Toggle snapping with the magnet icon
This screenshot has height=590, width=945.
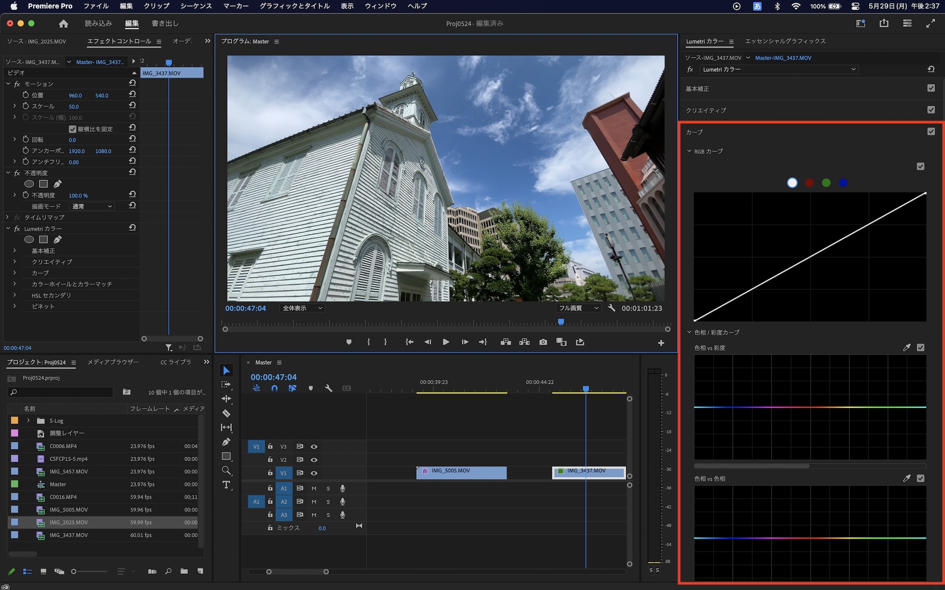click(275, 388)
